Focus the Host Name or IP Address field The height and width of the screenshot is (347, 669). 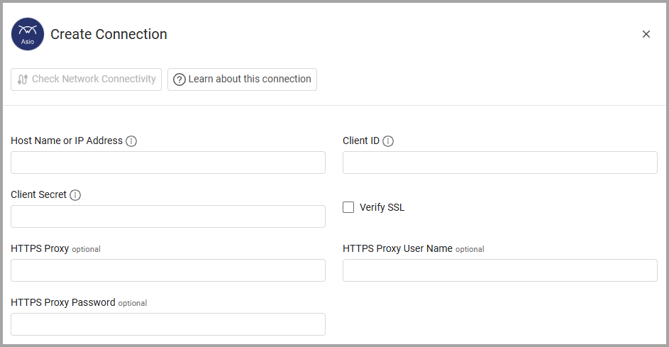[x=168, y=163]
